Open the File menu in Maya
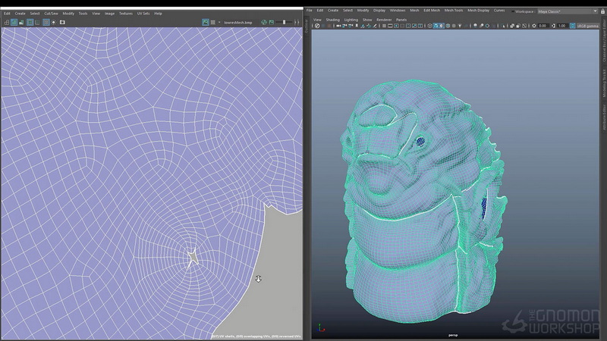Image resolution: width=607 pixels, height=341 pixels. [x=310, y=11]
